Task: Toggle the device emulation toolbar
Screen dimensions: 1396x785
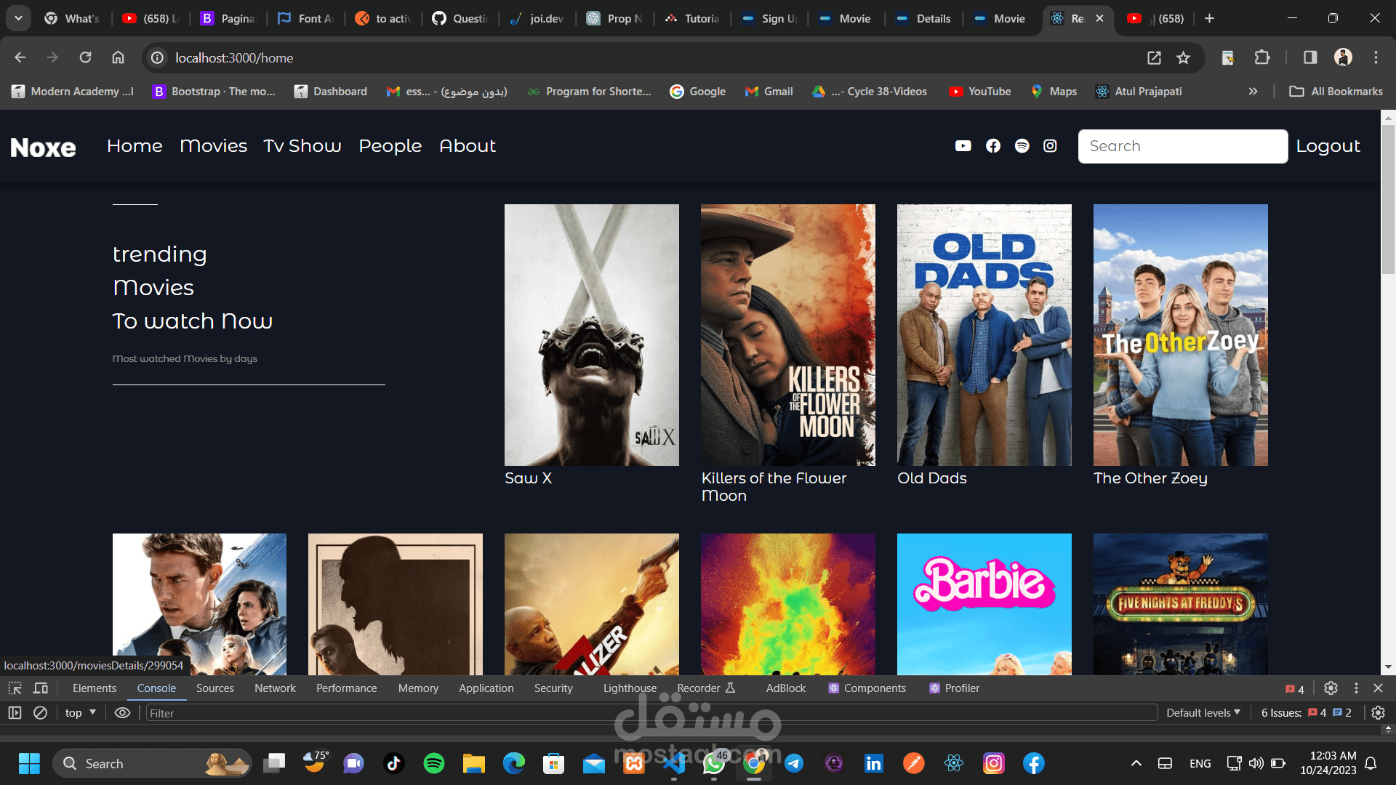Action: (40, 688)
